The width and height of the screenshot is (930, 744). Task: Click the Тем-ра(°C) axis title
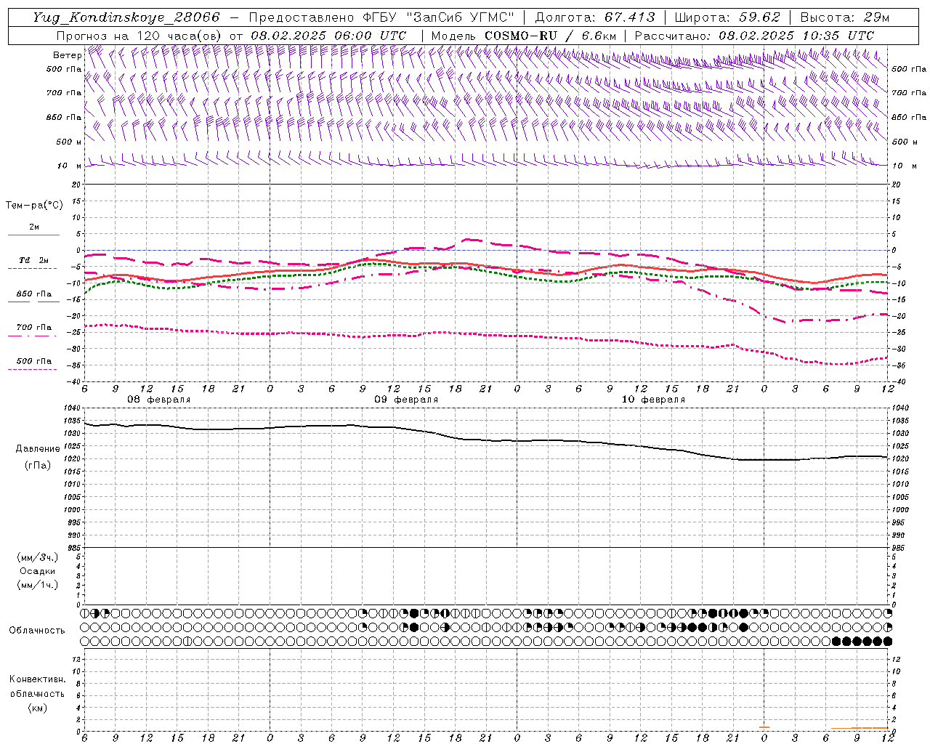pyautogui.click(x=34, y=206)
